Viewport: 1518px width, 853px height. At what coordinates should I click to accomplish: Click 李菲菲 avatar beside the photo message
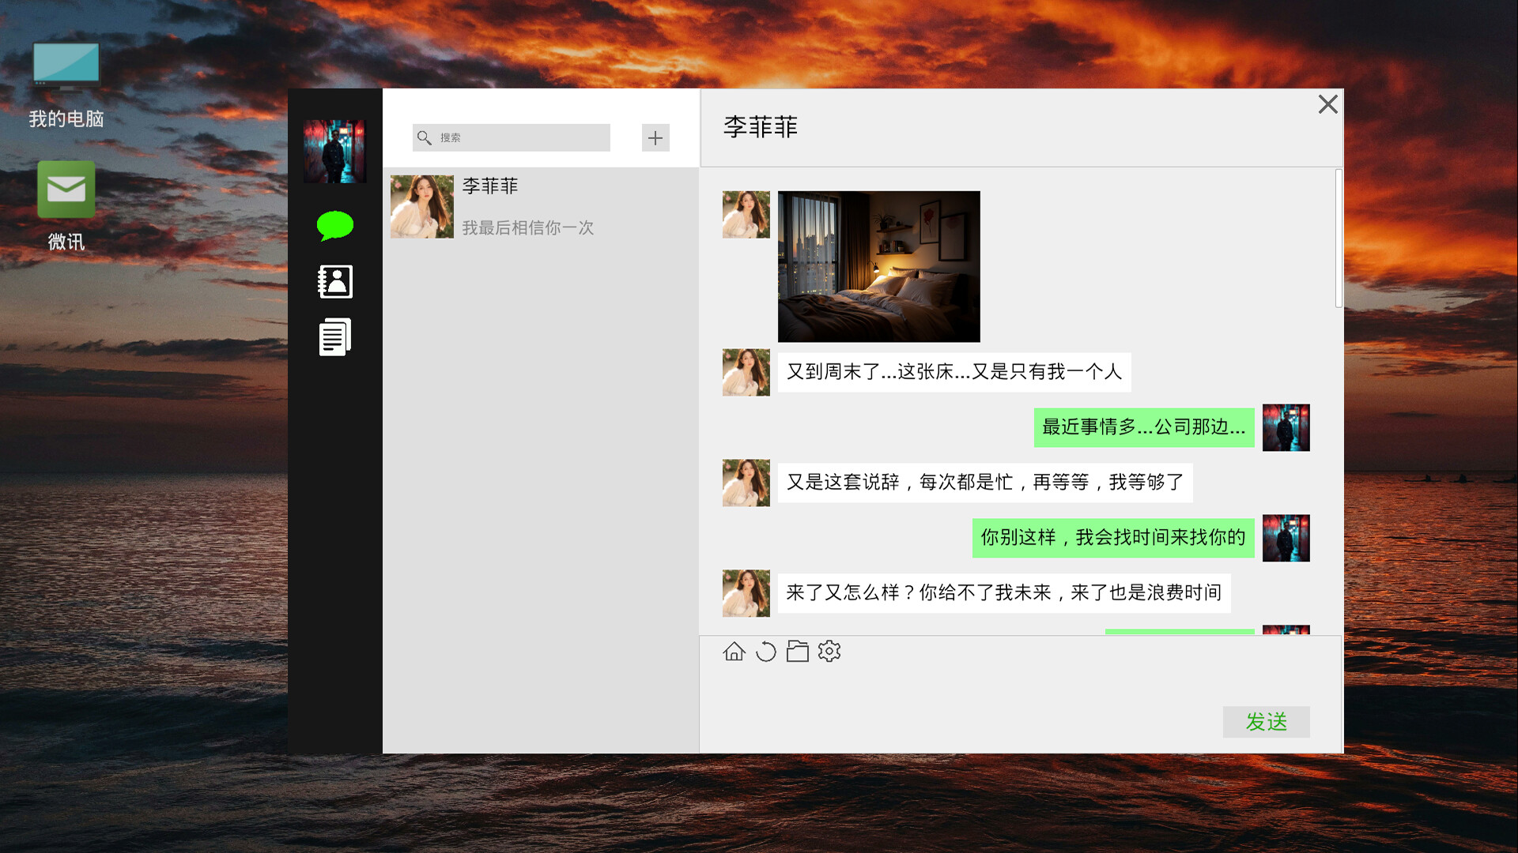(x=746, y=215)
